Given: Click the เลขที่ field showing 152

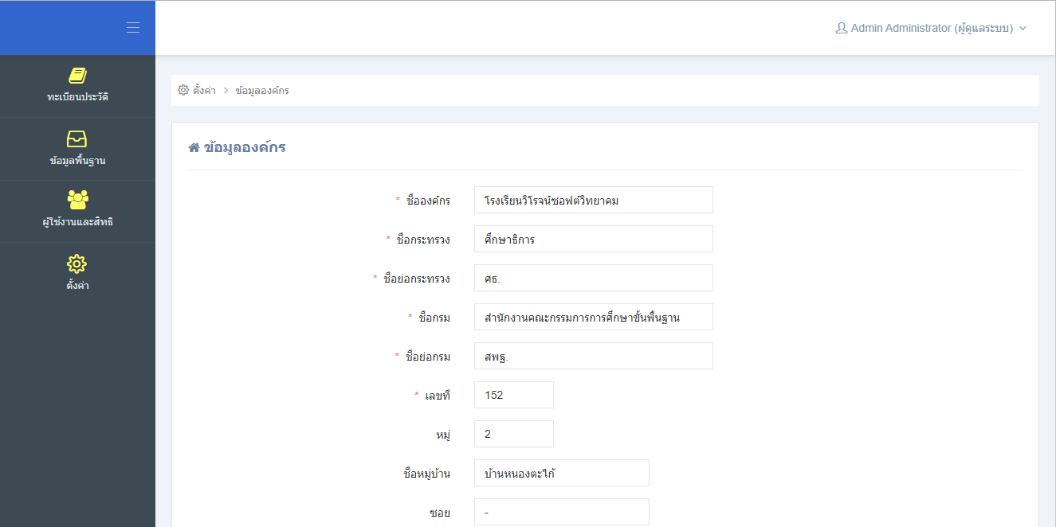Looking at the screenshot, I should tap(514, 395).
